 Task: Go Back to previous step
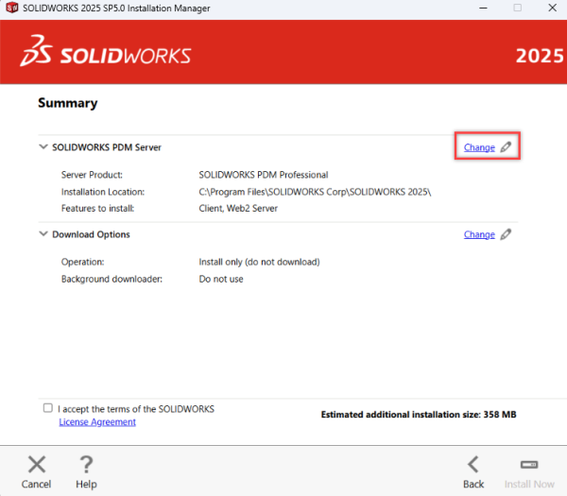coord(473,472)
